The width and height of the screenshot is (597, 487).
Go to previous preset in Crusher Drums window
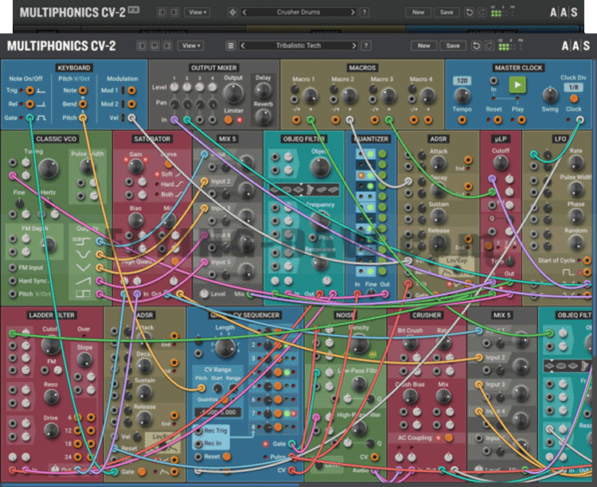[244, 12]
